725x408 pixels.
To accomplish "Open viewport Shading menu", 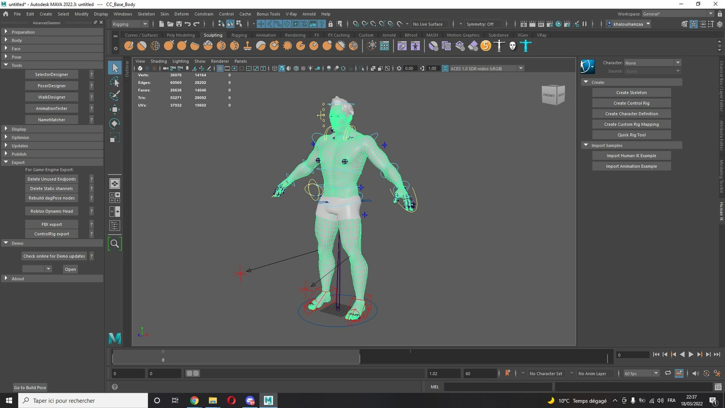I will [x=158, y=61].
